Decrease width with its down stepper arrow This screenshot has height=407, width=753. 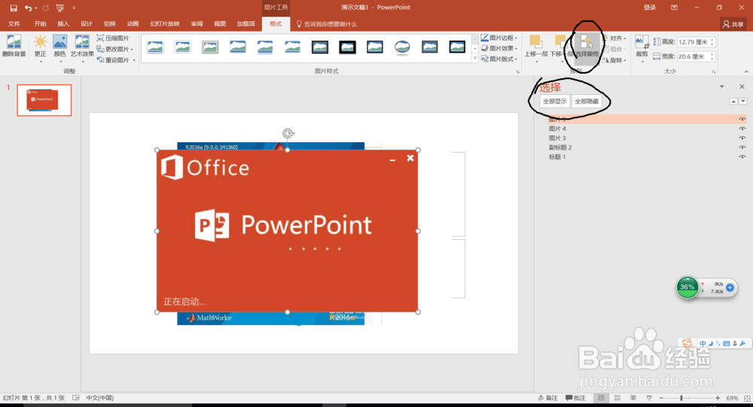712,59
